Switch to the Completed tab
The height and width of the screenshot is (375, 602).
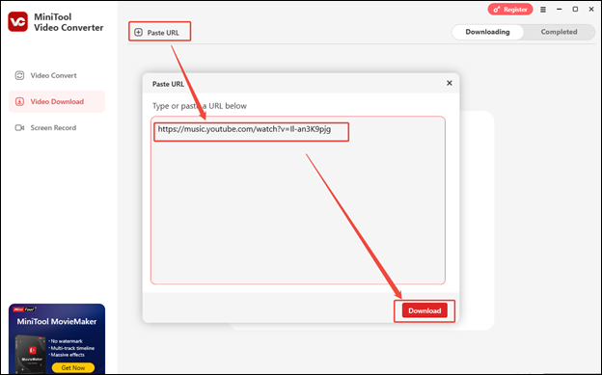point(559,32)
